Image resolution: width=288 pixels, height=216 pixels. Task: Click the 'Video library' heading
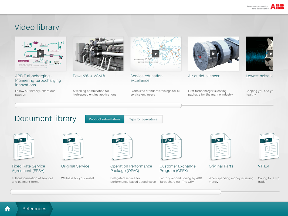(37, 27)
